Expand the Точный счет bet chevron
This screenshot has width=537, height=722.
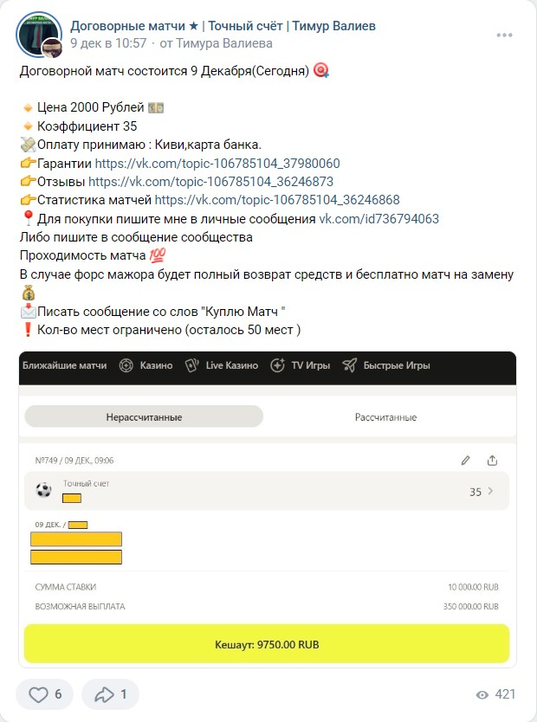point(490,492)
